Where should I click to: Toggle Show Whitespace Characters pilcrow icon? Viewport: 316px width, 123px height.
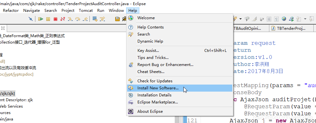point(276,19)
